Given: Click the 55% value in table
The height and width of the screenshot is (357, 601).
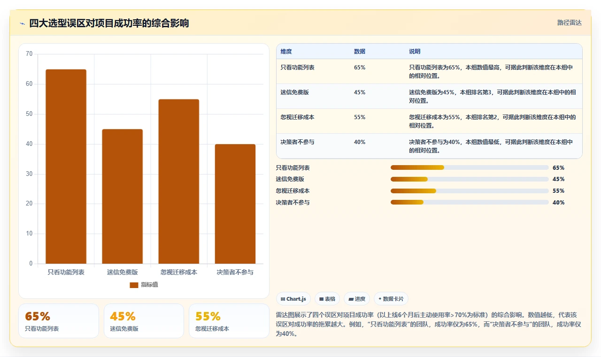Looking at the screenshot, I should pos(360,117).
